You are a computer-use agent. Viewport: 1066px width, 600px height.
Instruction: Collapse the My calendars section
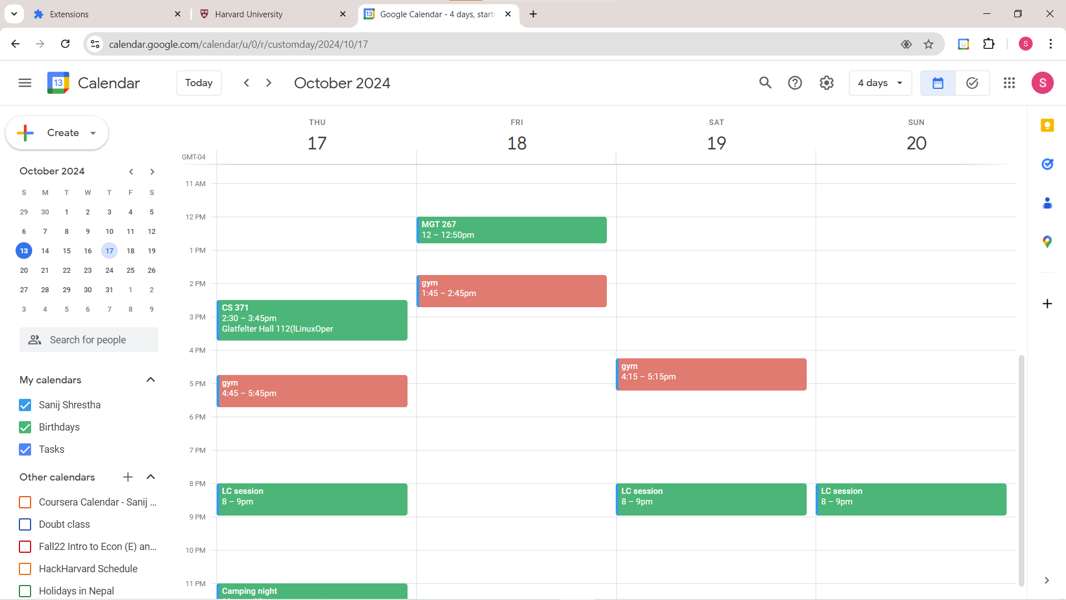point(150,380)
